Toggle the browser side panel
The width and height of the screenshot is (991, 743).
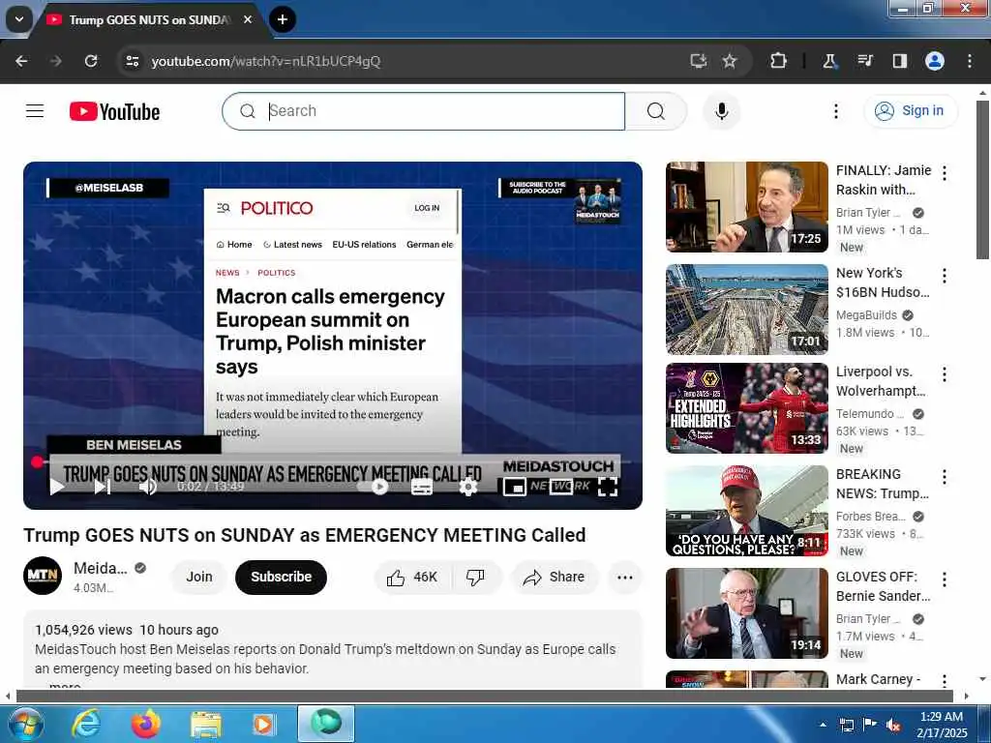click(899, 61)
